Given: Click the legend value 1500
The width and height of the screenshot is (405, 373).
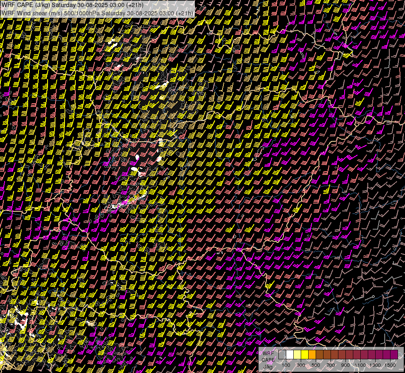Looking at the screenshot, I should coord(390,365).
